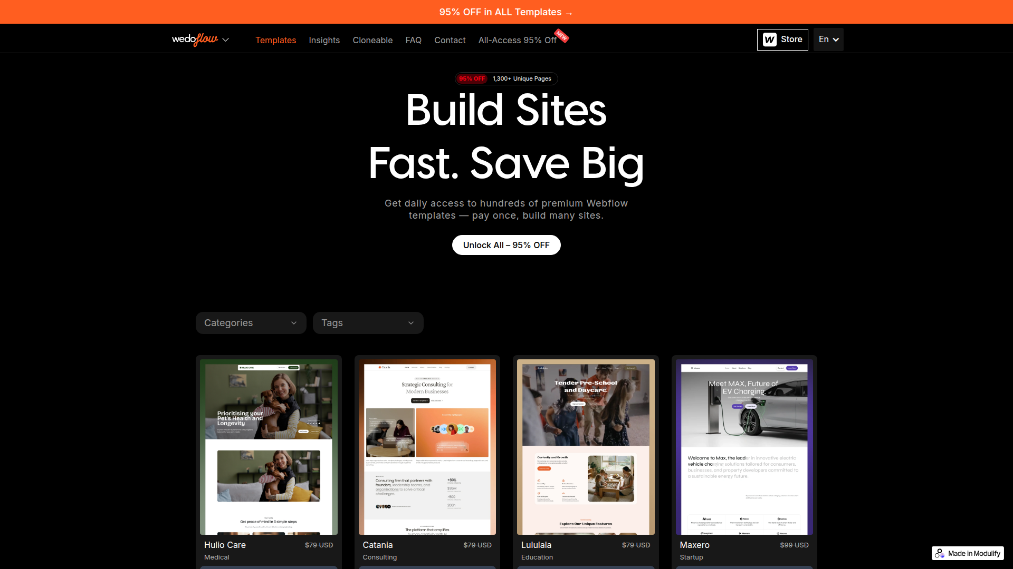1013x569 pixels.
Task: Open the Hulio Care template thumbnail
Action: [x=269, y=447]
